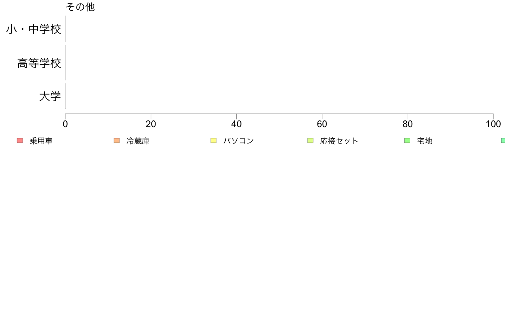The height and width of the screenshot is (313, 505).
Task: Click the yellow パソコン legend swatch
Action: click(x=213, y=141)
